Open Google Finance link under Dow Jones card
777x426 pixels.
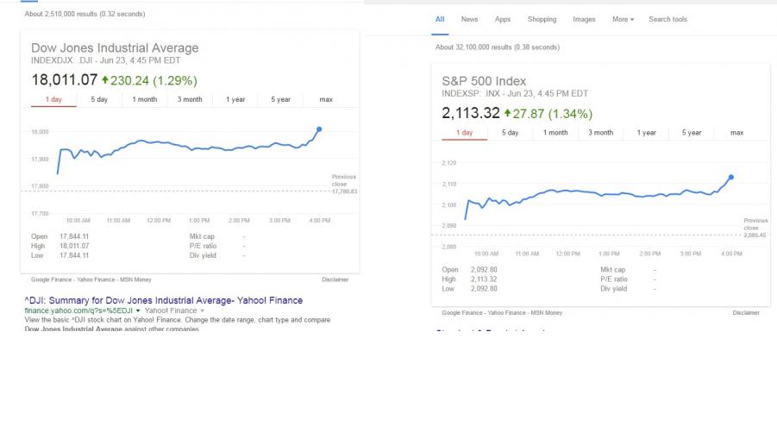pos(50,279)
